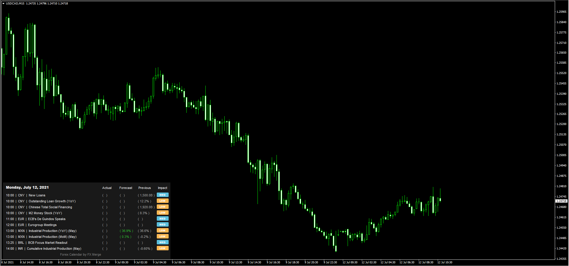569x266 pixels.
Task: Click the 12 Jul 10:30 time axis label
Action: (x=445, y=262)
